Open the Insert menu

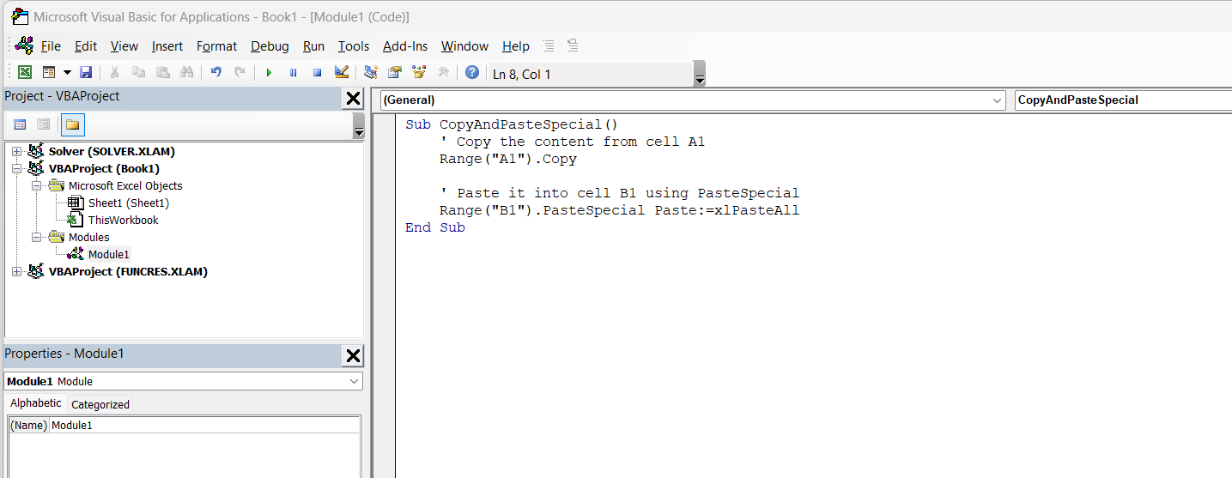[x=167, y=46]
